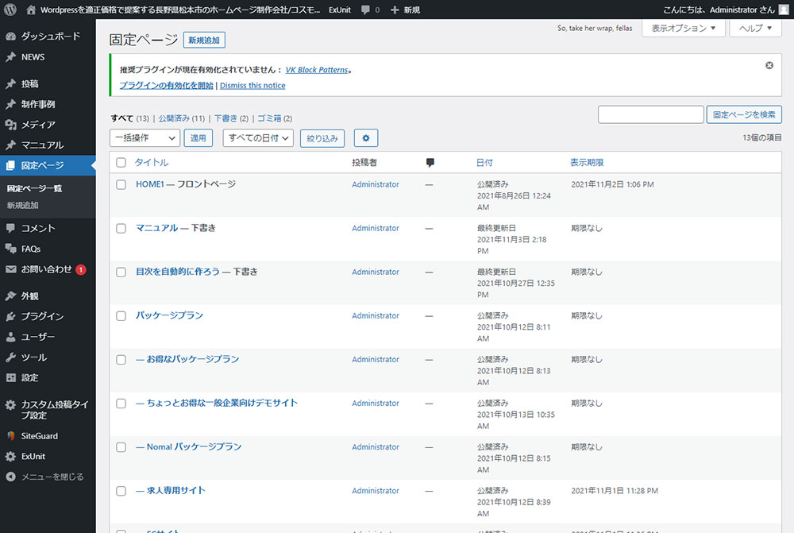Click the 新規追加 button beside page title
The height and width of the screenshot is (533, 794).
(204, 40)
